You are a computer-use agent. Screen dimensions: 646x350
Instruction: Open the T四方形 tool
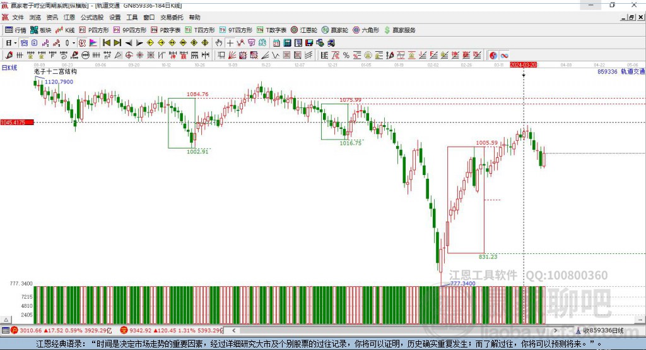click(x=200, y=30)
